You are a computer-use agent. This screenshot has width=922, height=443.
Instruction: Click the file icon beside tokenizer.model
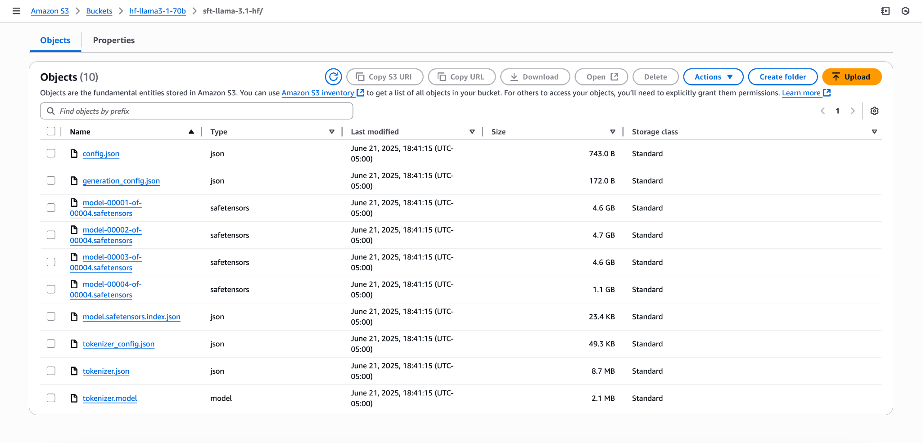[74, 398]
